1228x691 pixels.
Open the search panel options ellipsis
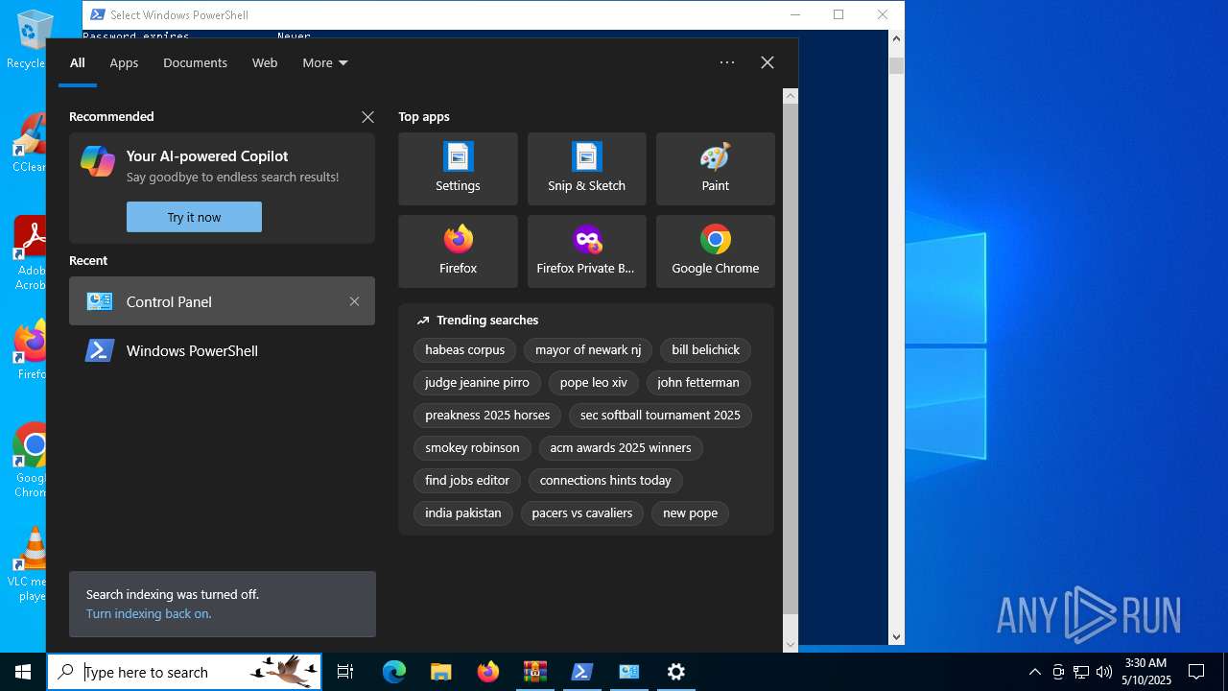tap(727, 62)
